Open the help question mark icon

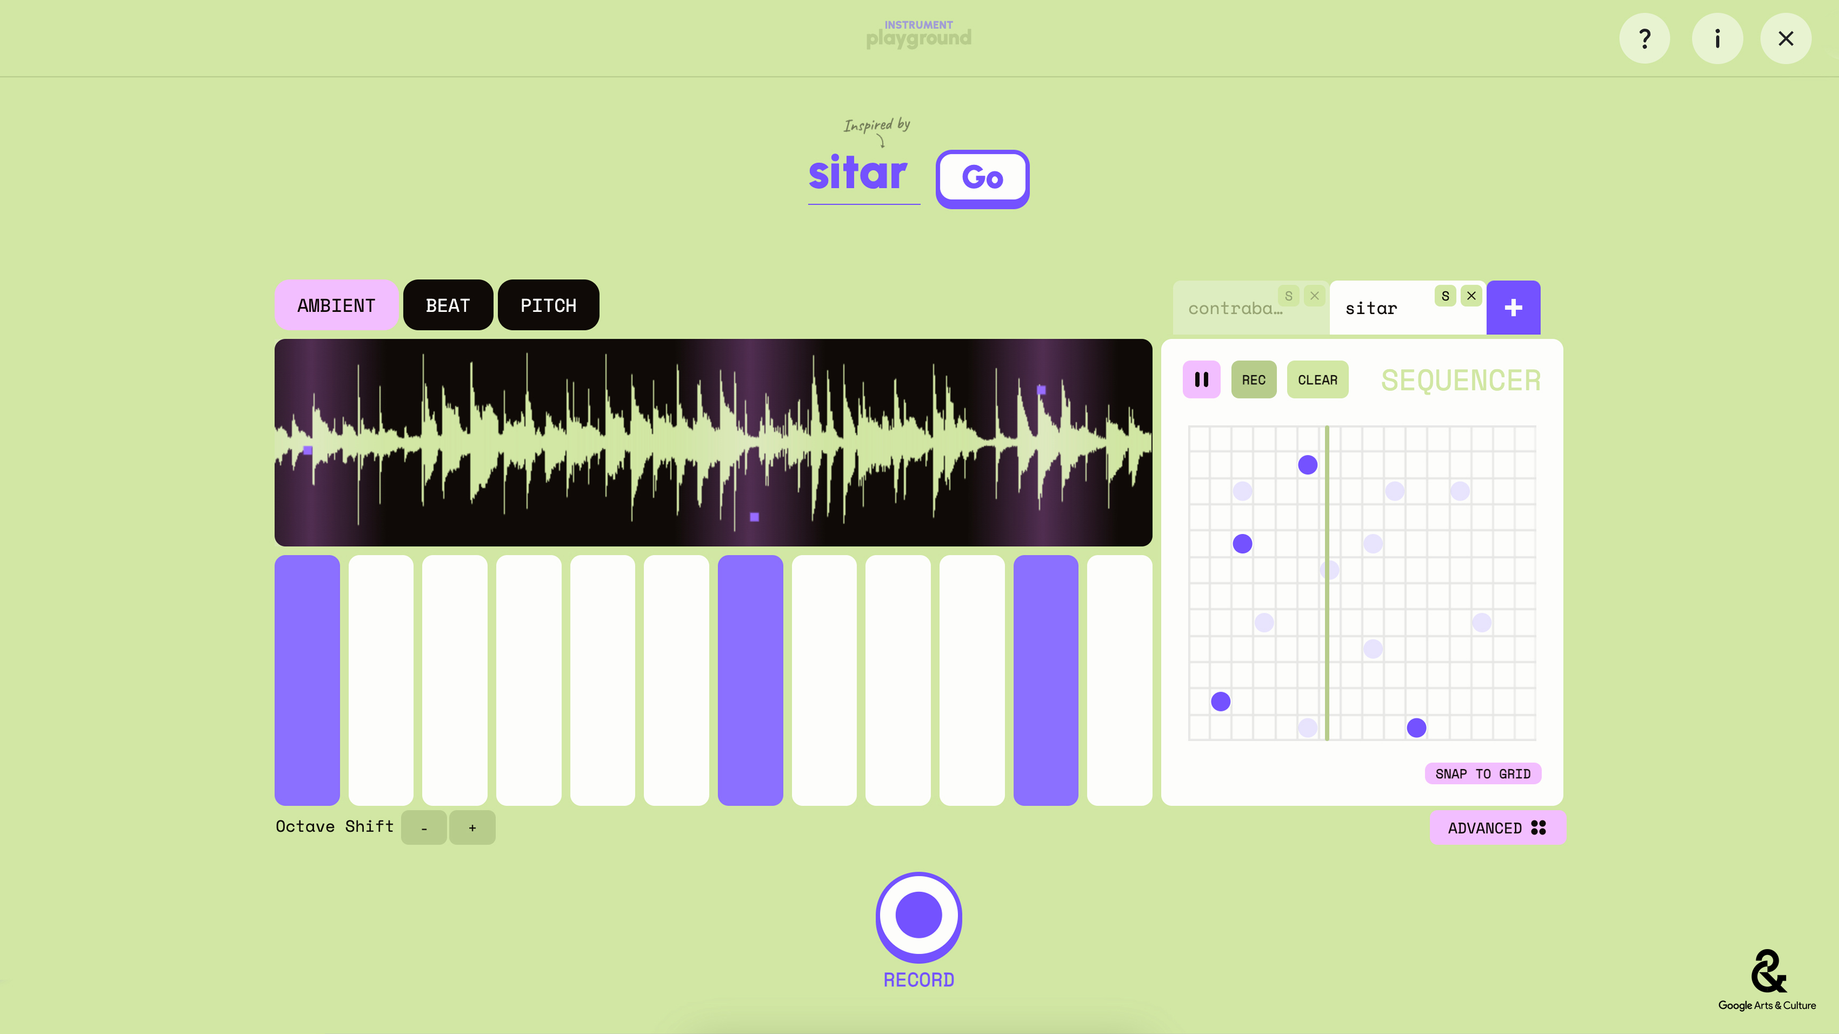point(1644,38)
